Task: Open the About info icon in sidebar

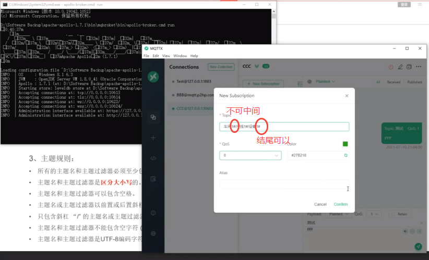Action: [153, 213]
